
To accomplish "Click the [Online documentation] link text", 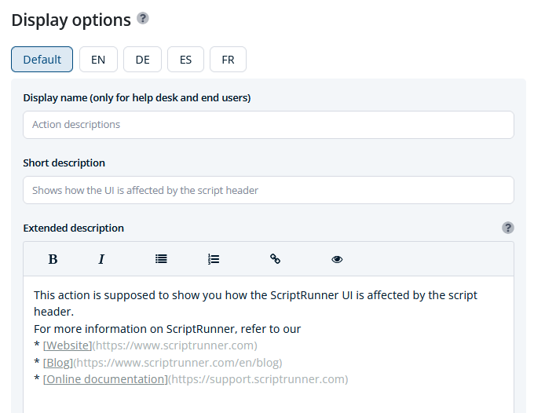I will pos(105,379).
